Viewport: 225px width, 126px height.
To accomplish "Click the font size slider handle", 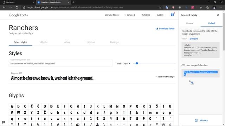I will (x=137, y=63).
